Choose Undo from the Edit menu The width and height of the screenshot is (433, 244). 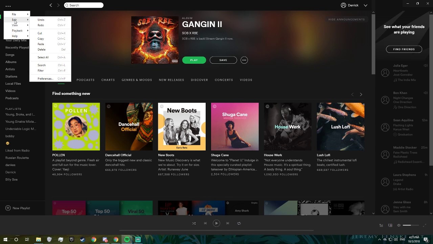50,20
